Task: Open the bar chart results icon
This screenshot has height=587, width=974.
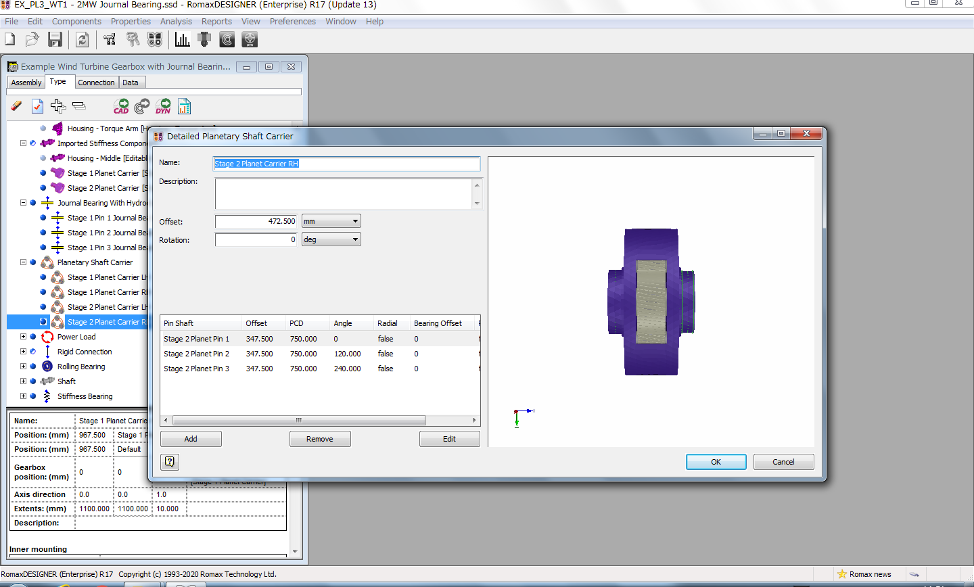Action: 182,40
